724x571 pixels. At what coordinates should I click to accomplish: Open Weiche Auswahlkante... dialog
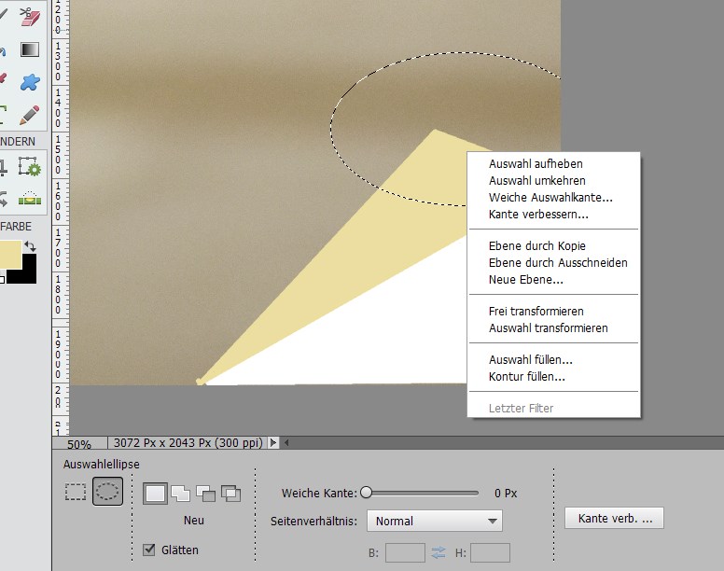click(x=553, y=198)
